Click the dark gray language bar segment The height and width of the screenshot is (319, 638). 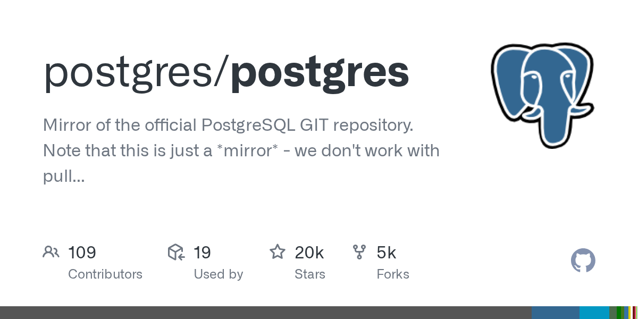pos(266,313)
